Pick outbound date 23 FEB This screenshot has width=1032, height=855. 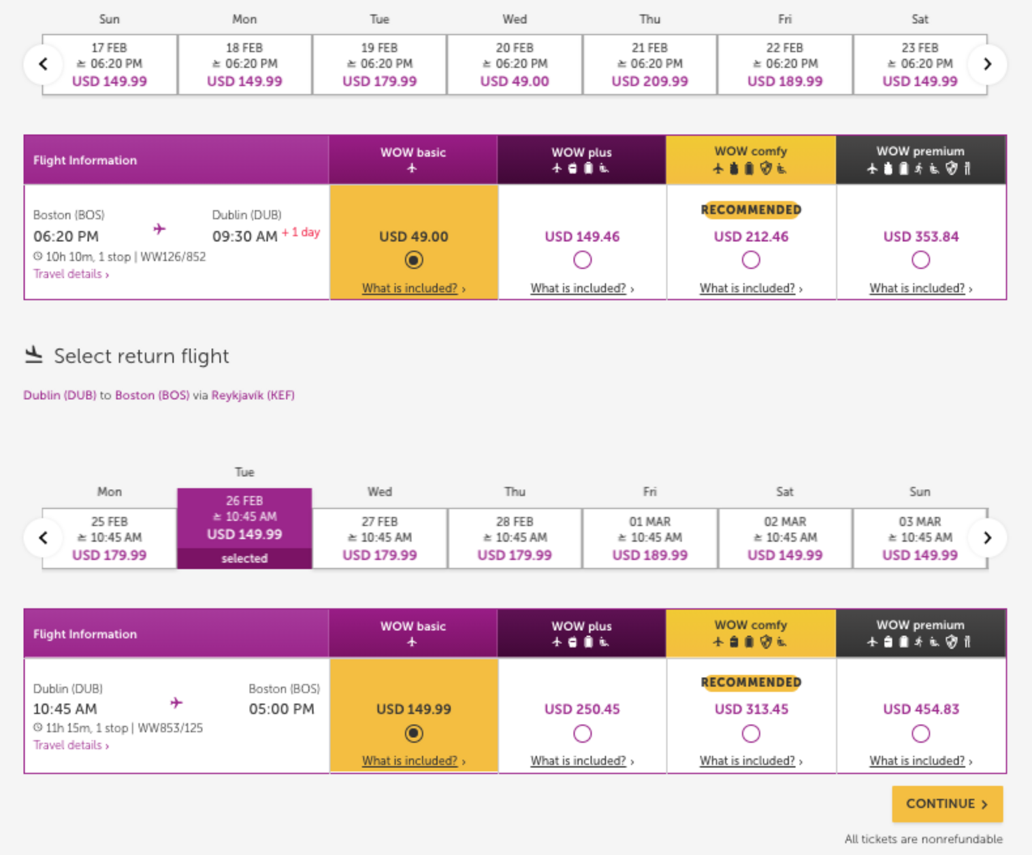click(x=920, y=65)
